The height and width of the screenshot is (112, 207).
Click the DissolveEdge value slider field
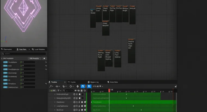click(x=28, y=73)
